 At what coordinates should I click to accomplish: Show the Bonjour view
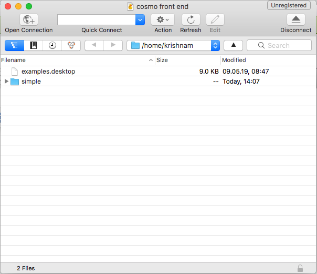71,45
